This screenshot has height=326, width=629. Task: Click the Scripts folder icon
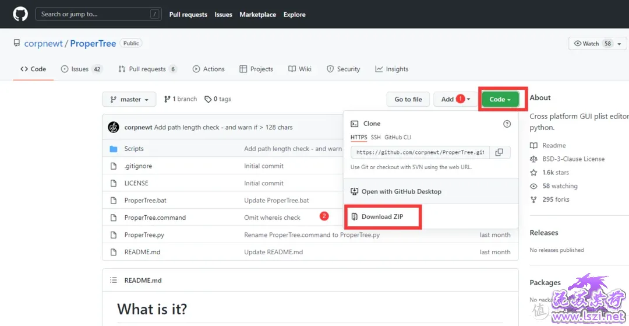(114, 149)
